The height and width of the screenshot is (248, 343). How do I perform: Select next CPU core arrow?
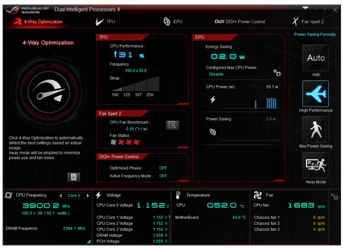(88, 195)
